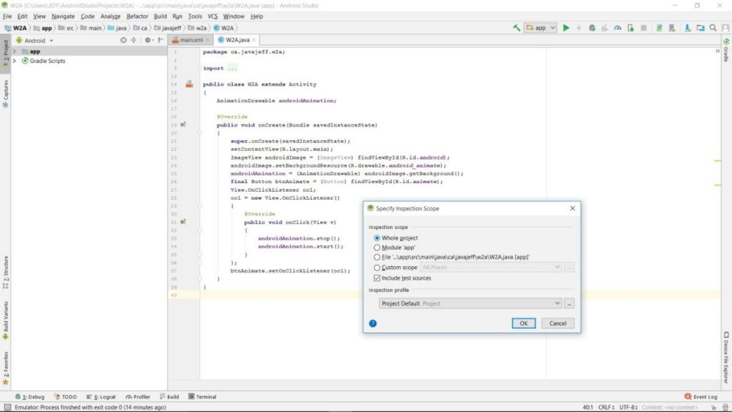Open the Android Profiler gauge icon
Image resolution: width=732 pixels, height=412 pixels.
tap(618, 28)
